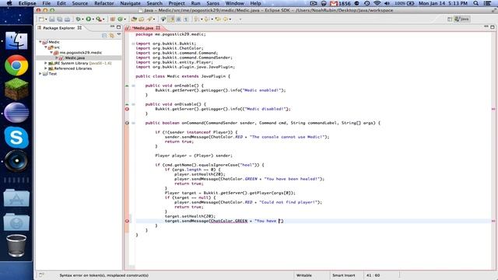This screenshot has width=498, height=280.
Task: Open the Project menu
Action: click(x=177, y=3)
